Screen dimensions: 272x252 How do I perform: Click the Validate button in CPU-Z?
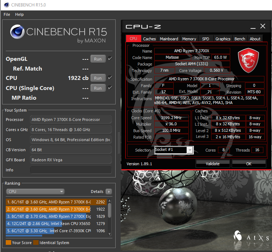tap(213, 164)
